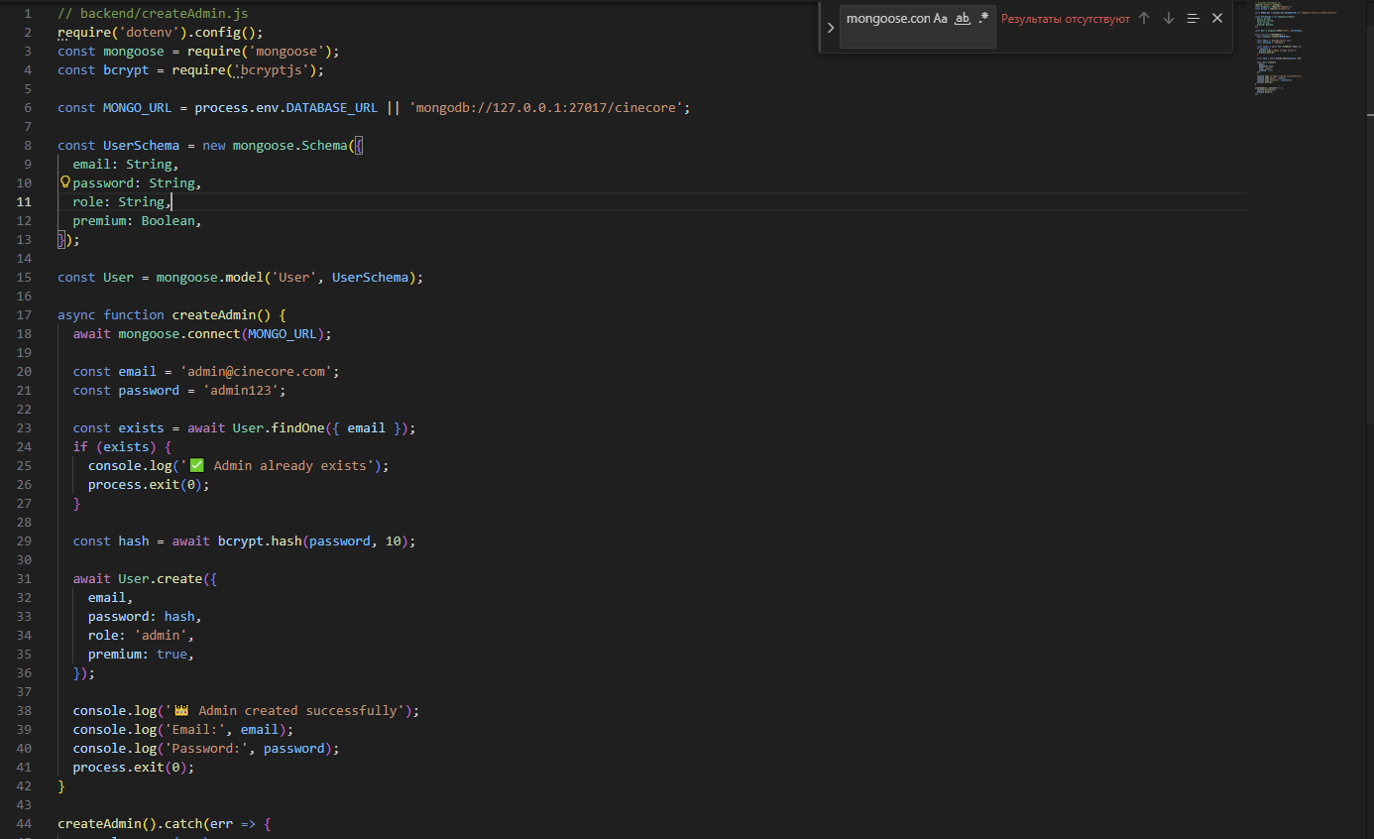1374x839 pixels.
Task: Click bcrypt.hash(password, 10) on line 29
Action: click(312, 540)
